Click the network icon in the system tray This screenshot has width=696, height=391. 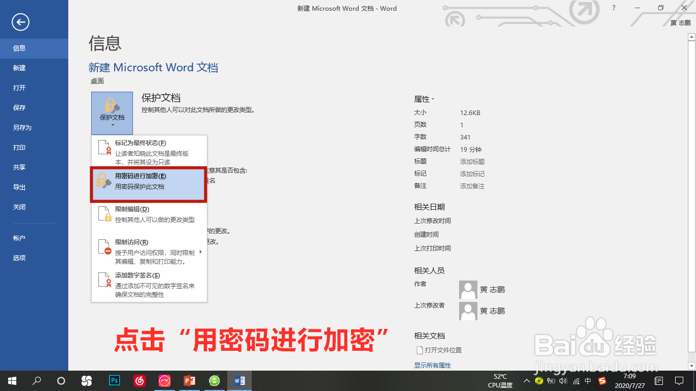576,380
